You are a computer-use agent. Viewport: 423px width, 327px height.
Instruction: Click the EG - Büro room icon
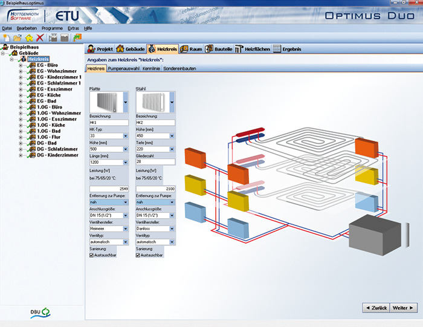33,65
